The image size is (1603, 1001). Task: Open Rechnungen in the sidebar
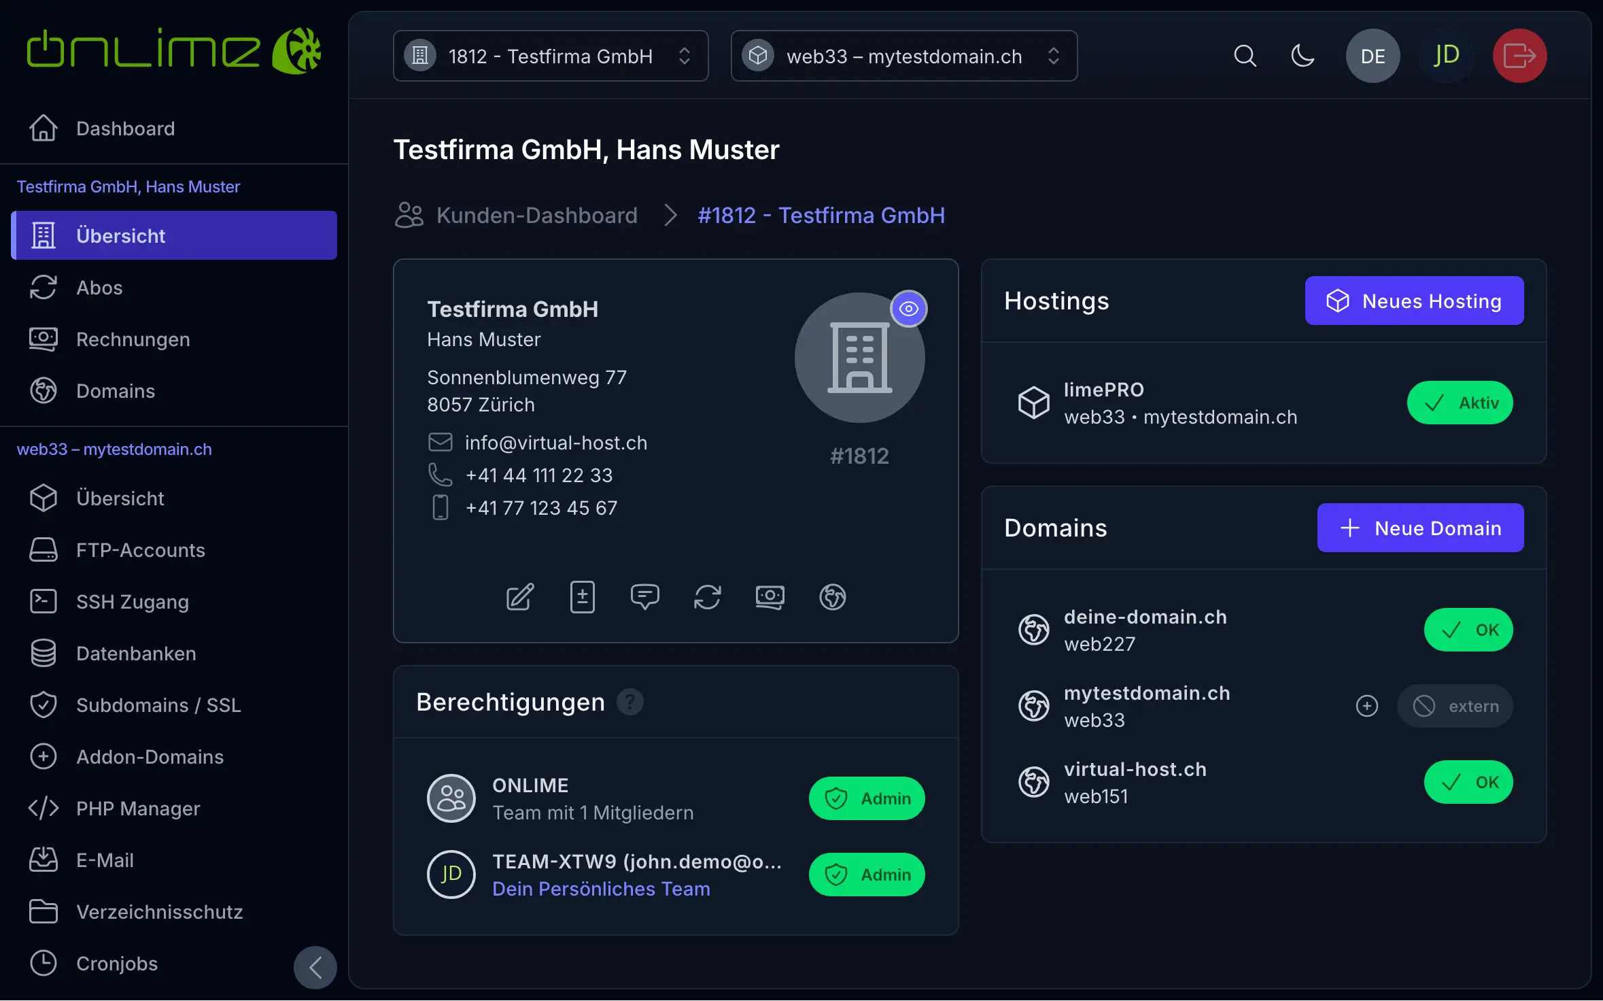pos(133,339)
